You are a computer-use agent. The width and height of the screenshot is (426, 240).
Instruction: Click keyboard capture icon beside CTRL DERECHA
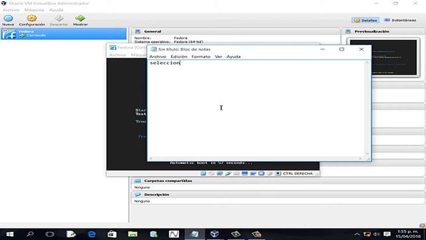278,173
